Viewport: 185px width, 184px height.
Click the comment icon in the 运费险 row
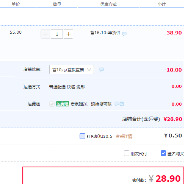(x=117, y=104)
